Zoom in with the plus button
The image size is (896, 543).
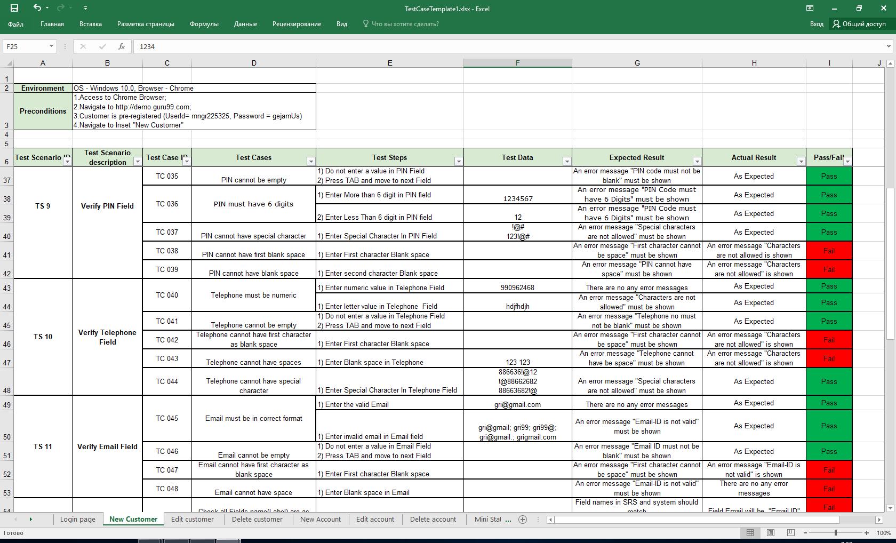(867, 532)
